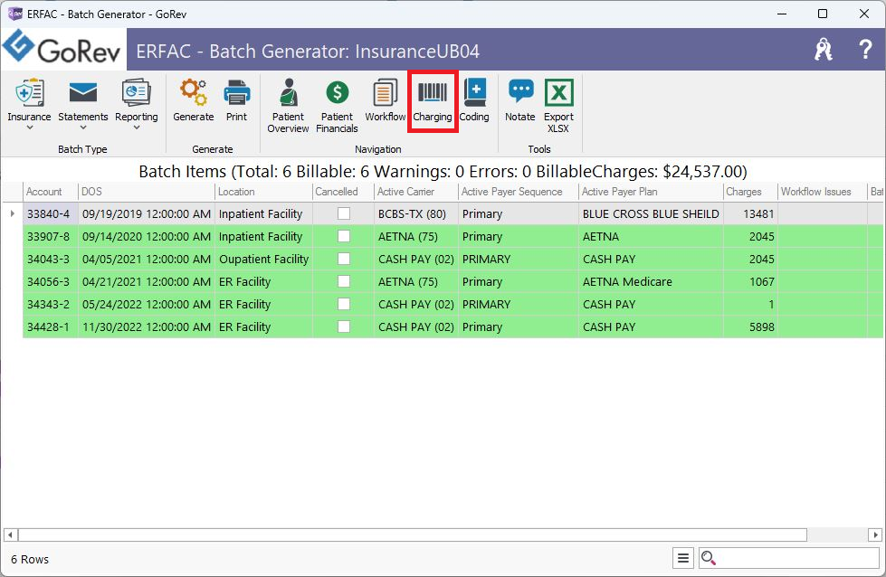Select account 34428-1 cell

pyautogui.click(x=51, y=326)
